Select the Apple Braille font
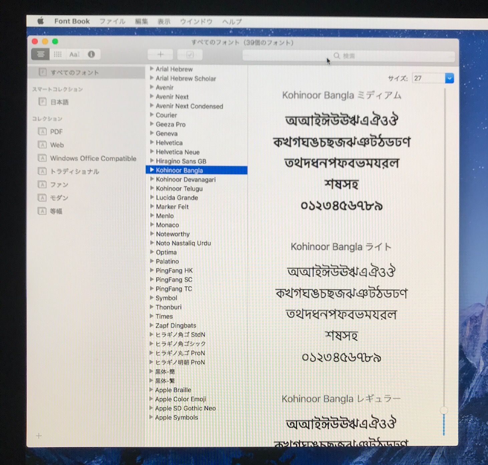 click(x=173, y=390)
